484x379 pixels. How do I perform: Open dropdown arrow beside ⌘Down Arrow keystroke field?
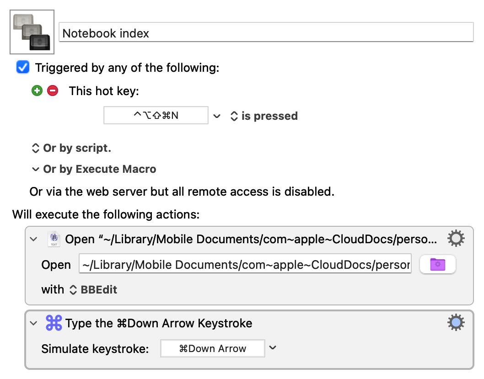pos(273,348)
